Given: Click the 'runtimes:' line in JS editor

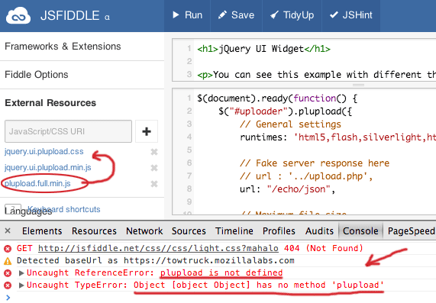Looking at the screenshot, I should (337, 137).
